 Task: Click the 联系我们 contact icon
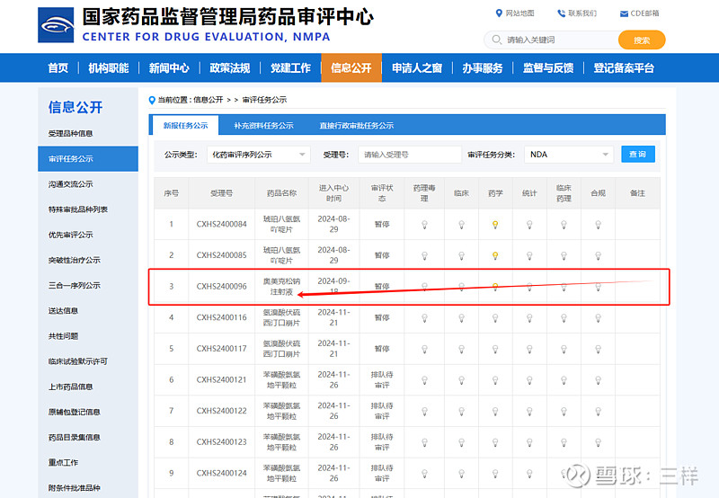tap(562, 13)
